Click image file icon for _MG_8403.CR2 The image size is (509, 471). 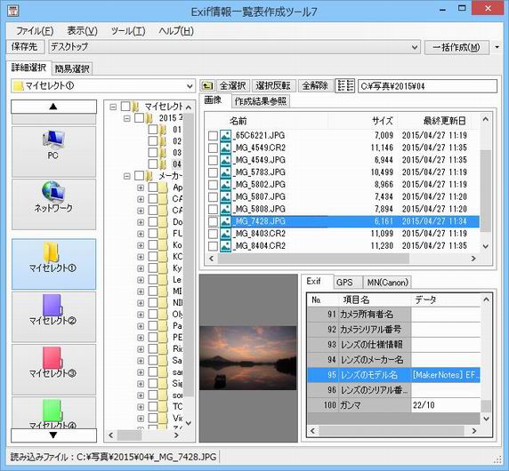point(225,234)
